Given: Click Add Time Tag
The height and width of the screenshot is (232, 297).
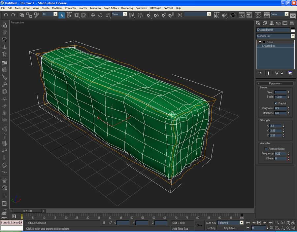Looking at the screenshot, I should 180,229.
